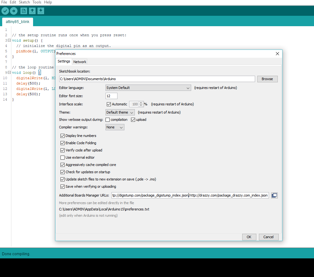314x277 pixels.
Task: Open the Compiler warnings dropdown
Action: coord(115,127)
